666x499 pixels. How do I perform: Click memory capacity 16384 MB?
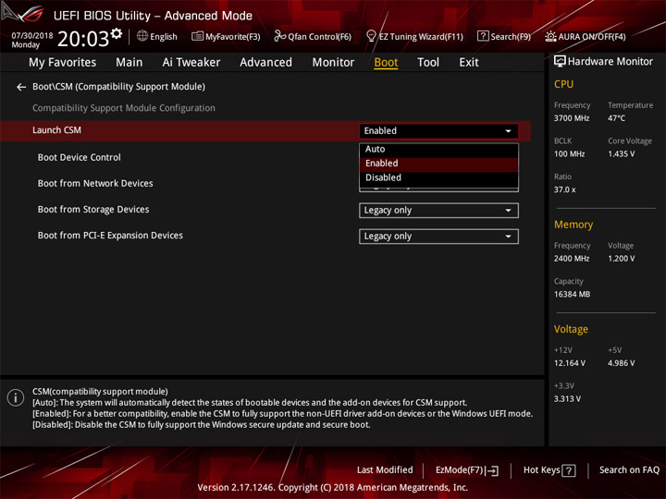tap(573, 294)
